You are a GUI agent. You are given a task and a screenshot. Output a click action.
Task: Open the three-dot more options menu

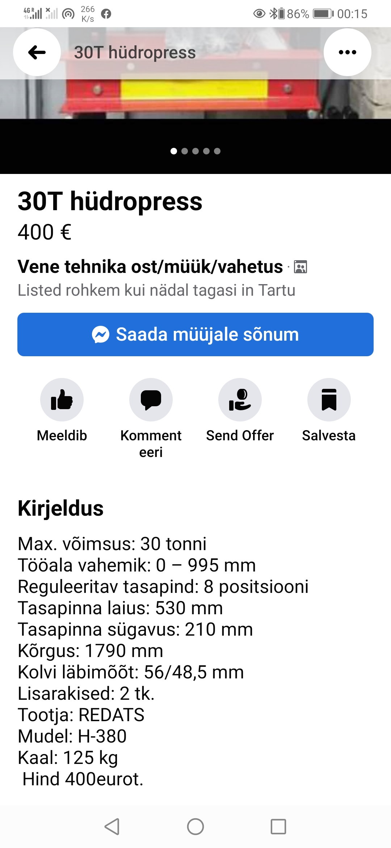[347, 52]
